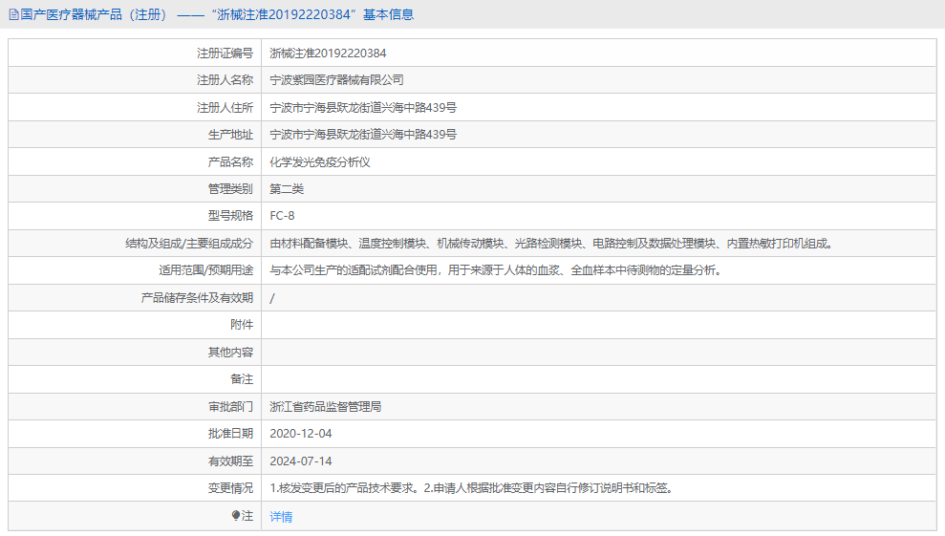Click the 产品储存条件及有效期 label

click(x=197, y=298)
